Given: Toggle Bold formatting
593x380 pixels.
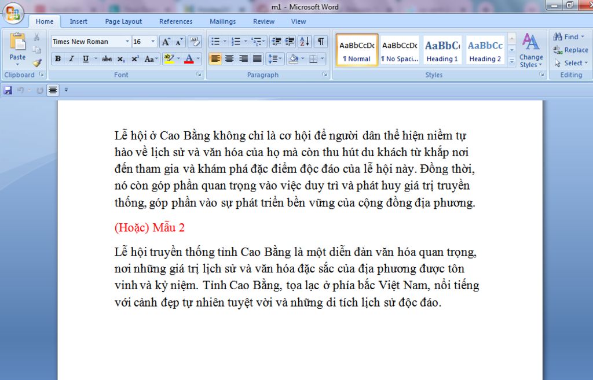Looking at the screenshot, I should coord(58,58).
